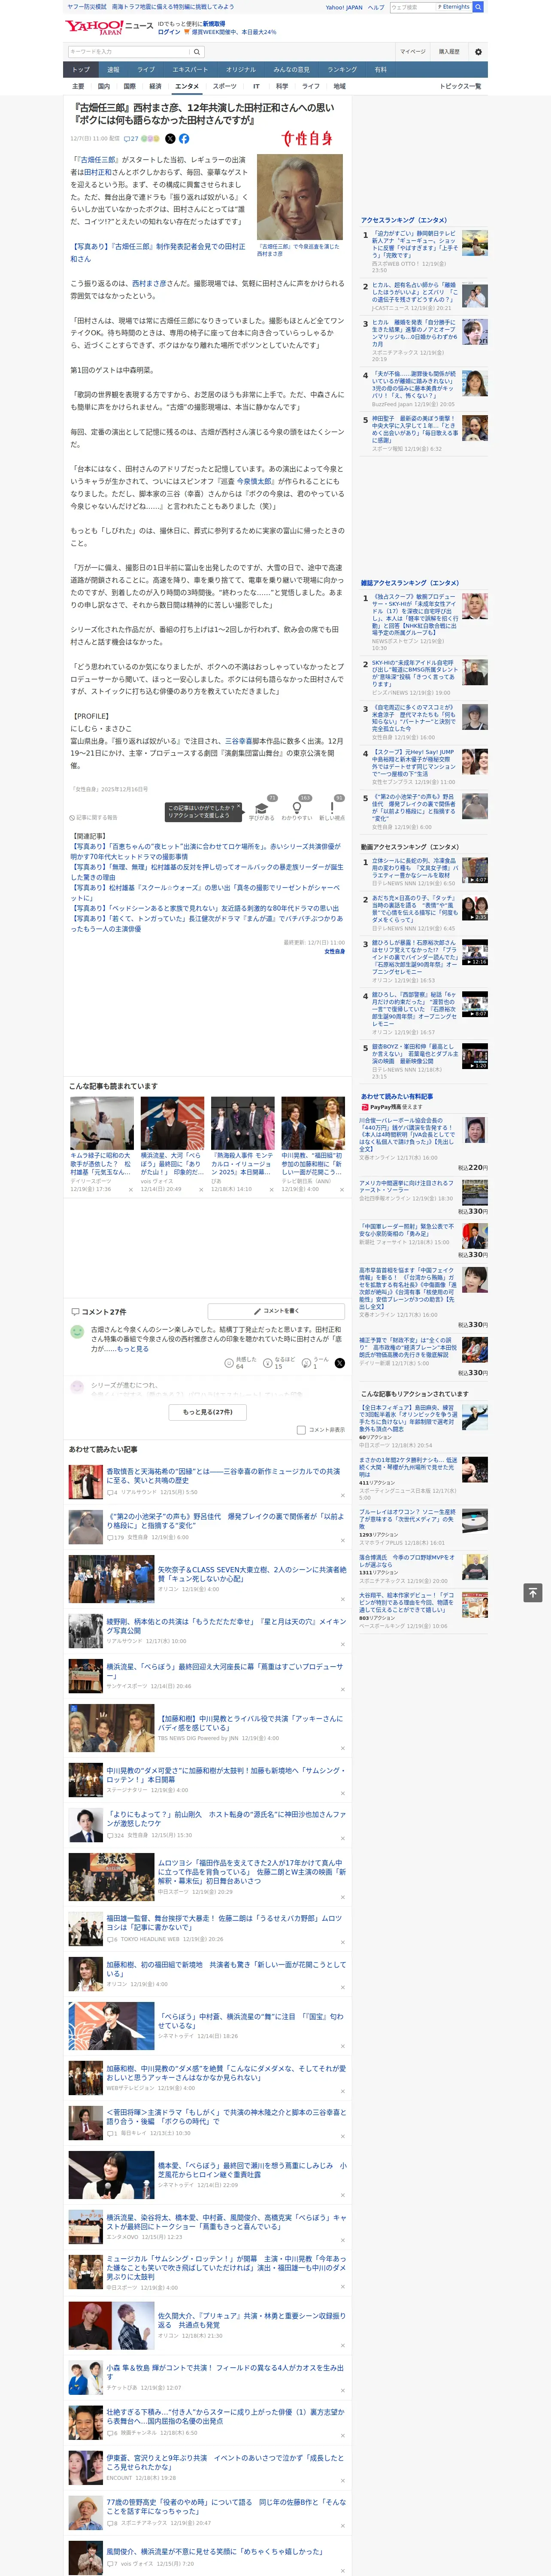Open the エキスパート tab
This screenshot has height=2576, width=551.
190,70
